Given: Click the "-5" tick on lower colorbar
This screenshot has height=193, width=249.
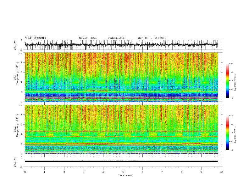Looking at the screenshot, I should 232,133.
